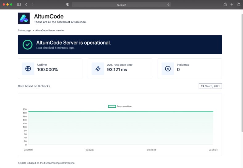243x168 pixels.
Task: Click 'AltumCode Server is operational.' heading
Action: (74, 43)
